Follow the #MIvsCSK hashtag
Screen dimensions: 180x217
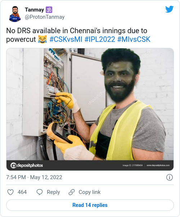(x=134, y=39)
